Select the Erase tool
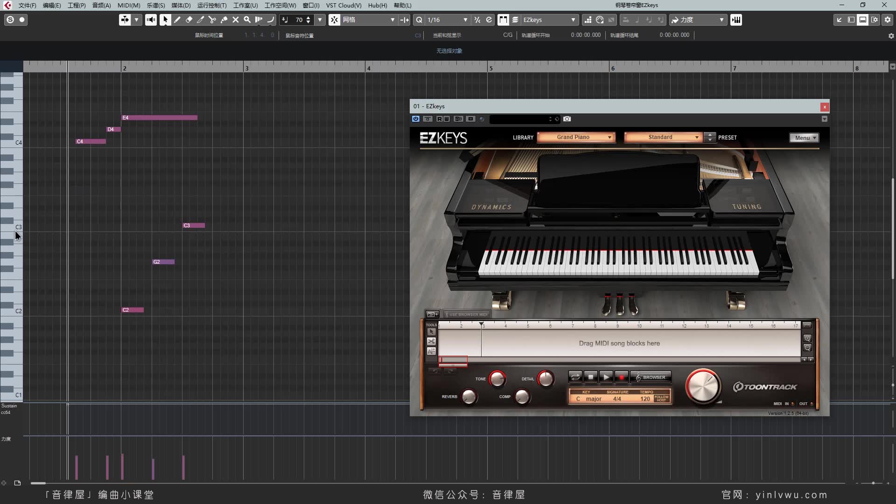The height and width of the screenshot is (504, 896). (x=189, y=20)
